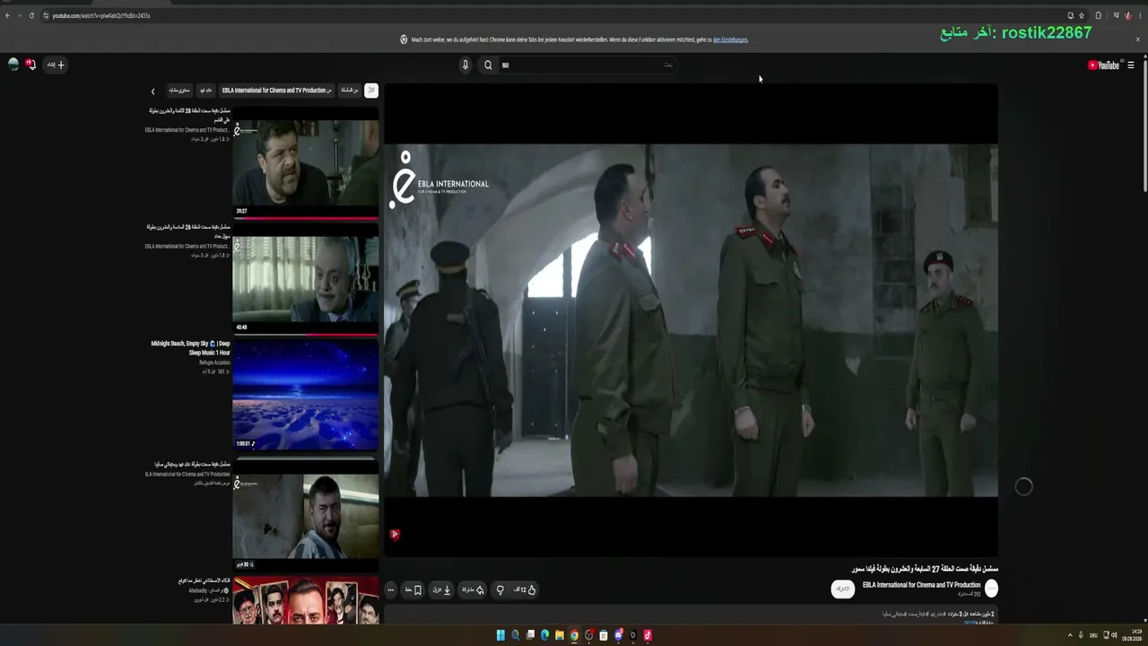1148x646 pixels.
Task: Select the chip right of EBLA International chip
Action: pos(349,91)
